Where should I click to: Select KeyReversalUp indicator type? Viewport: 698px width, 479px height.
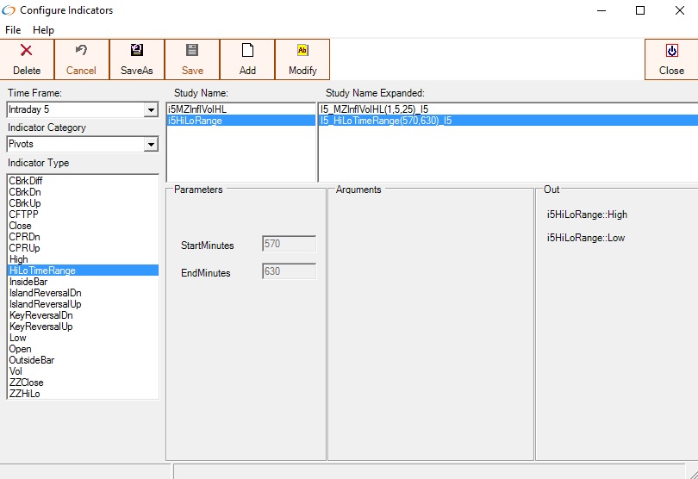coord(41,327)
